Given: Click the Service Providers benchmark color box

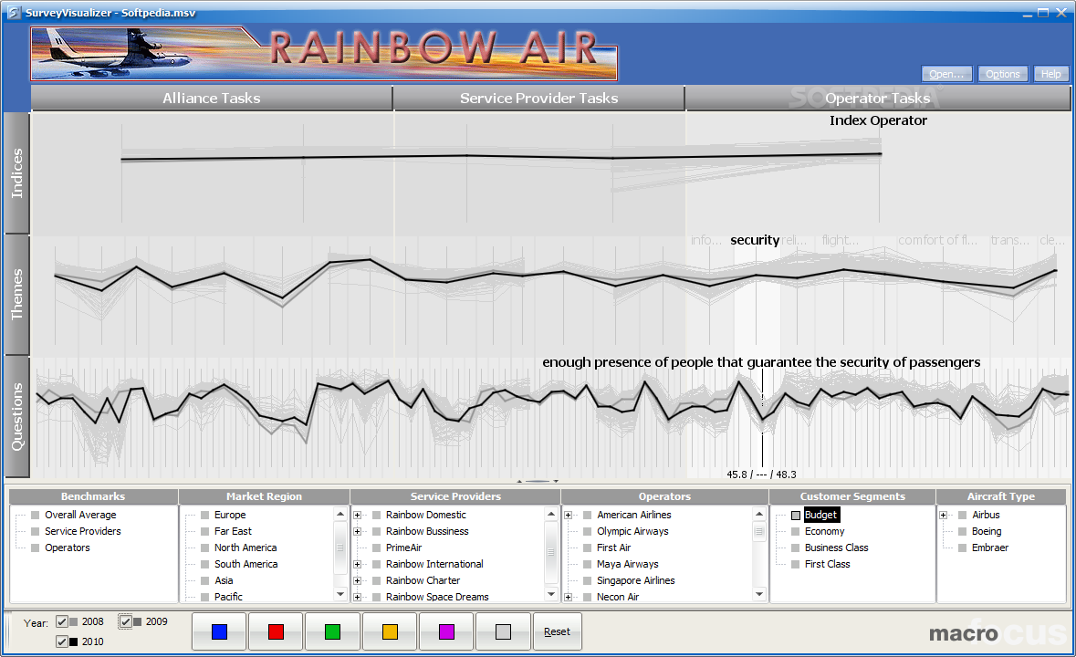Looking at the screenshot, I should pyautogui.click(x=36, y=531).
